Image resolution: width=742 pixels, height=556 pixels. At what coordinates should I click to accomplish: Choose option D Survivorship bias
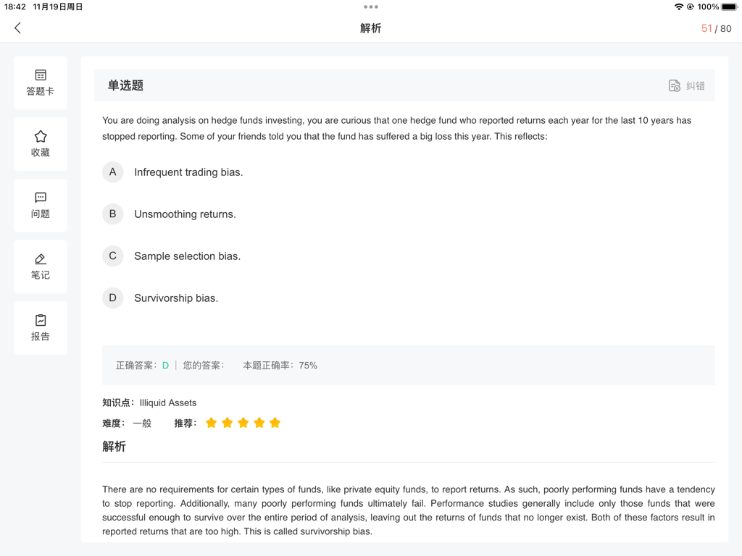[x=112, y=298]
